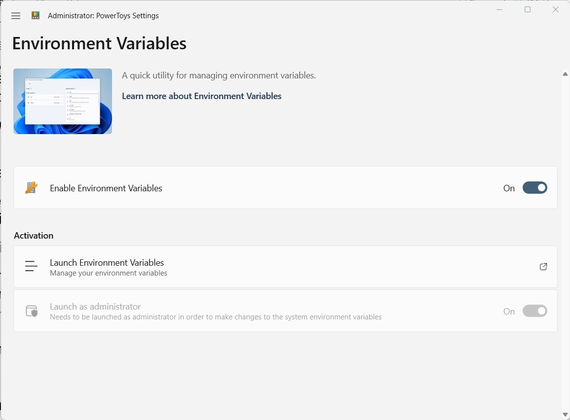Click the PowerToys app logo icon
Screen dimensions: 570x420
pyautogui.click(x=35, y=15)
